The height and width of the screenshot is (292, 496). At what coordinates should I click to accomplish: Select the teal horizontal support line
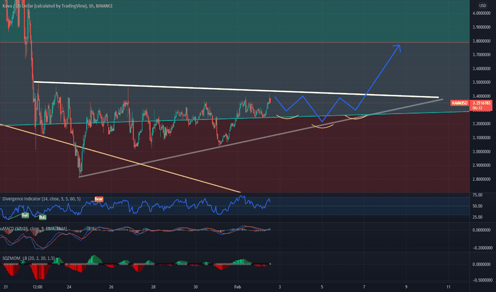pos(235,118)
